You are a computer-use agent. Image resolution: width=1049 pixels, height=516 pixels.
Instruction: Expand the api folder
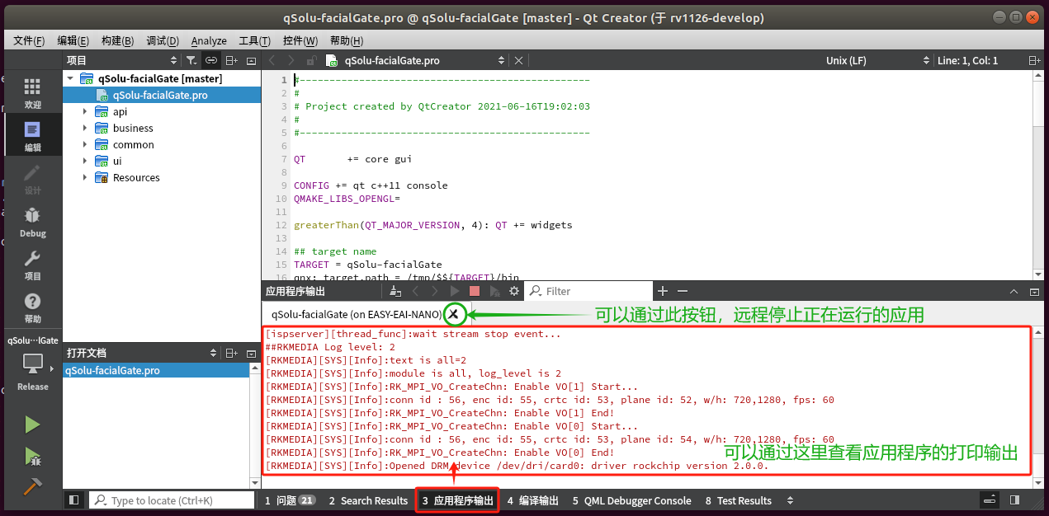point(85,111)
